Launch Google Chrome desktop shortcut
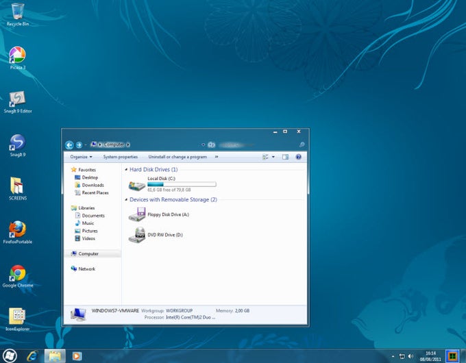The image size is (466, 363). pos(18,276)
